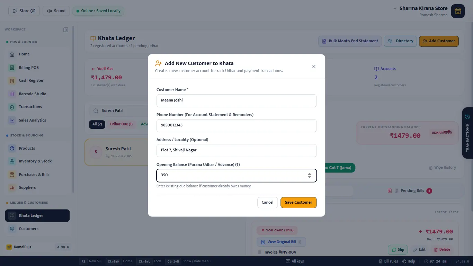The image size is (473, 266).
Task: Click the Sales Analytics chart icon
Action: point(12,120)
